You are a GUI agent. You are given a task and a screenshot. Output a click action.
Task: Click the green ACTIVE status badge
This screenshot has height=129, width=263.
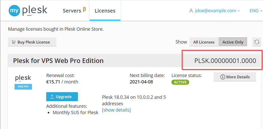[x=180, y=82]
